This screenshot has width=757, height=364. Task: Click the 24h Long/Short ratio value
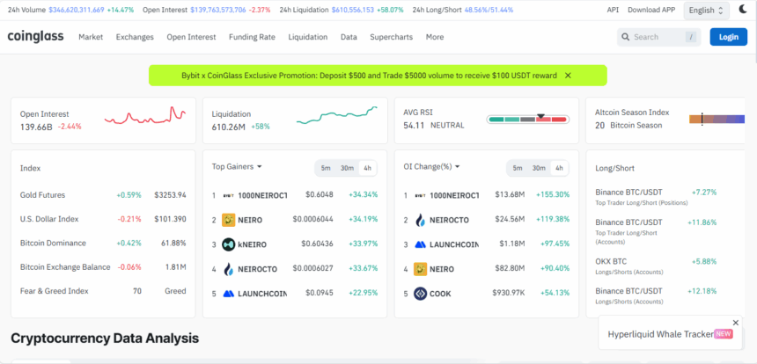pos(489,10)
